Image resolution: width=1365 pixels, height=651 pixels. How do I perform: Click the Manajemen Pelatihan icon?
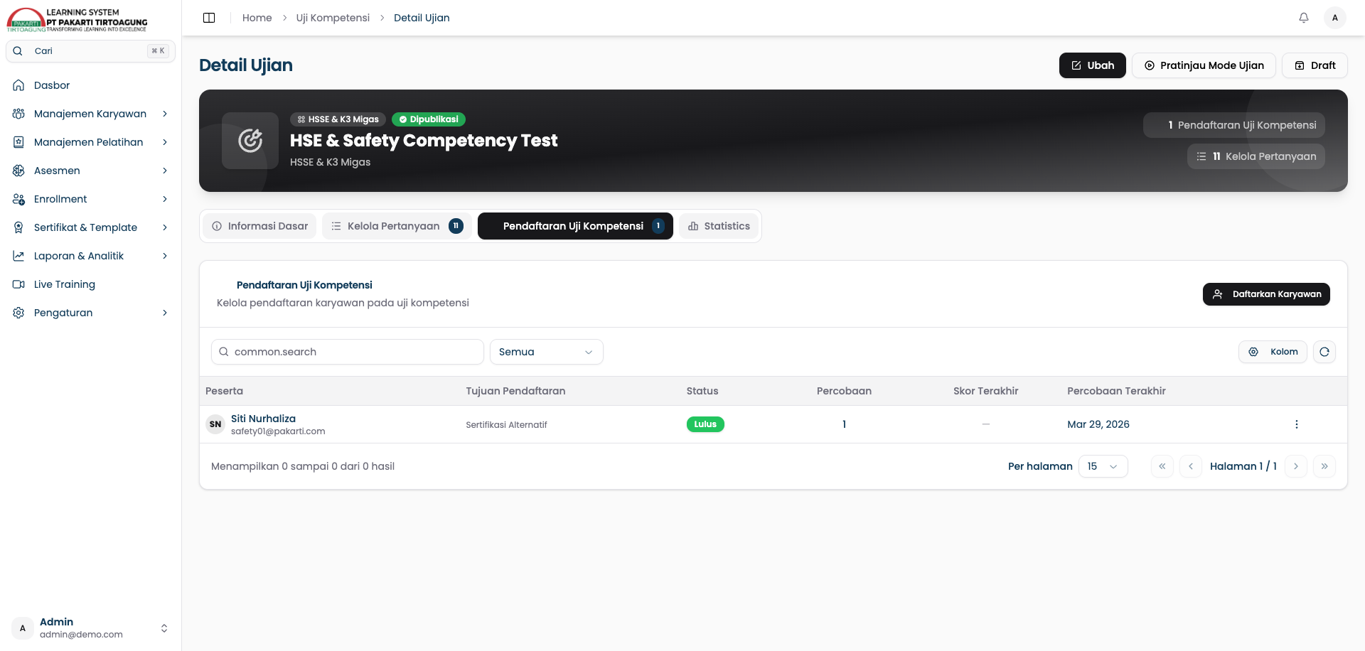[x=18, y=142]
